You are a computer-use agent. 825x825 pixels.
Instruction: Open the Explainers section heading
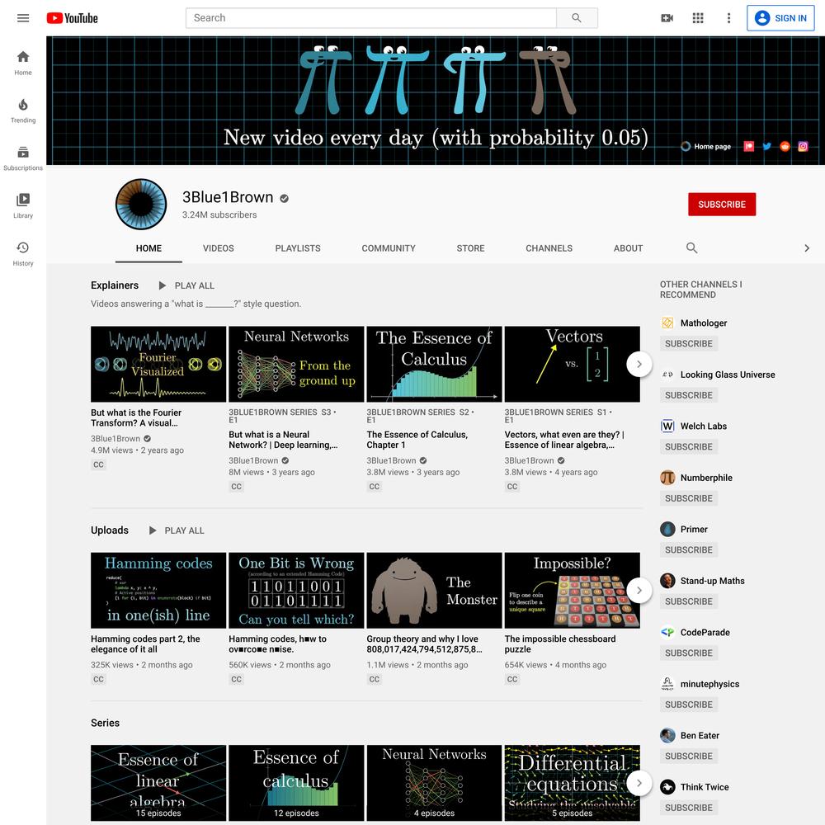coord(115,285)
